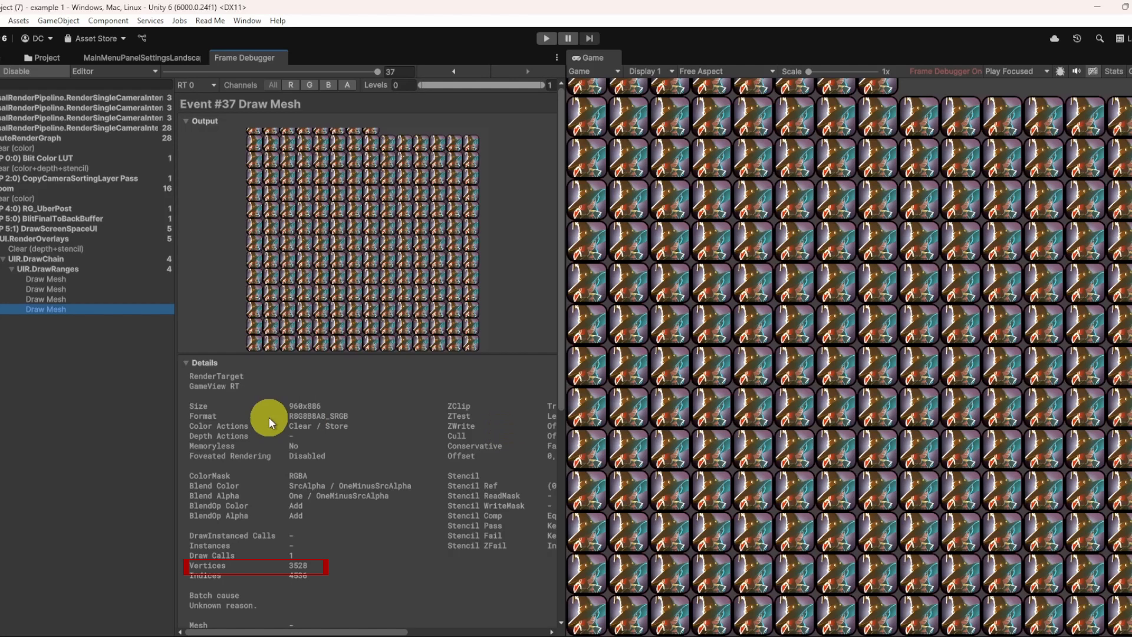Click the bug debug icon on Game toolbar
The width and height of the screenshot is (1132, 637).
(x=1060, y=71)
